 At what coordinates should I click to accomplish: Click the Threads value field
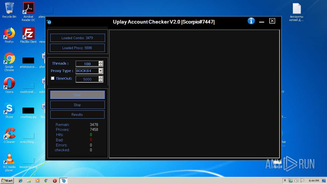87,64
